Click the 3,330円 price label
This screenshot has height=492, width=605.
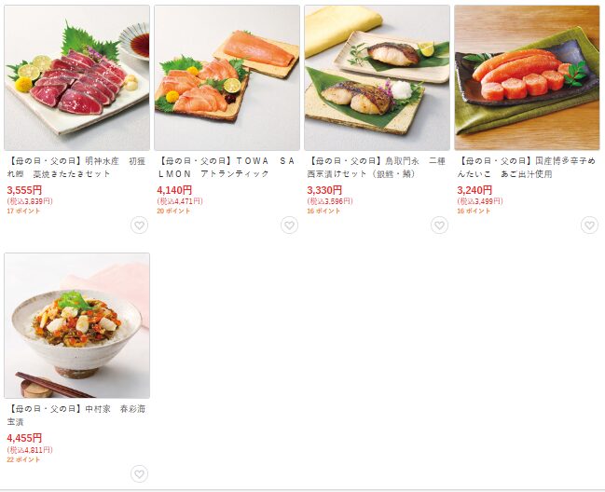(x=324, y=190)
